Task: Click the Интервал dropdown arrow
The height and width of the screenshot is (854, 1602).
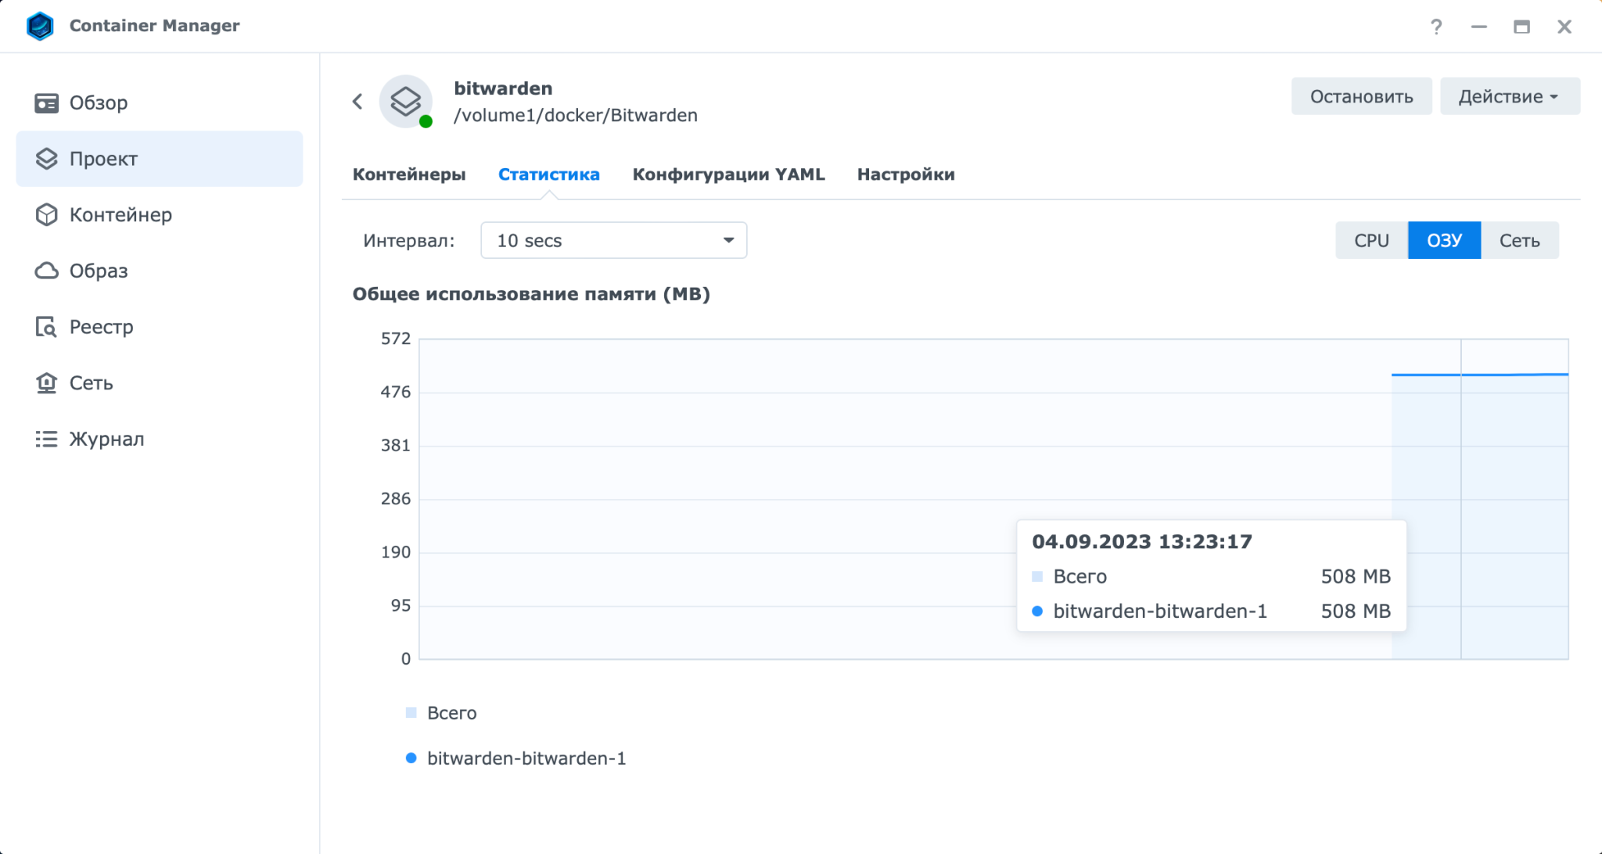Action: point(728,240)
